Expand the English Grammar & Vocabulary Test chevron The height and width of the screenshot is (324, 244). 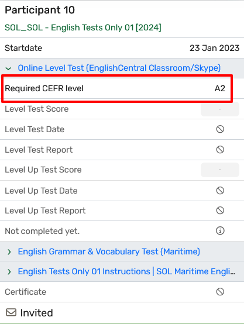[9, 251]
